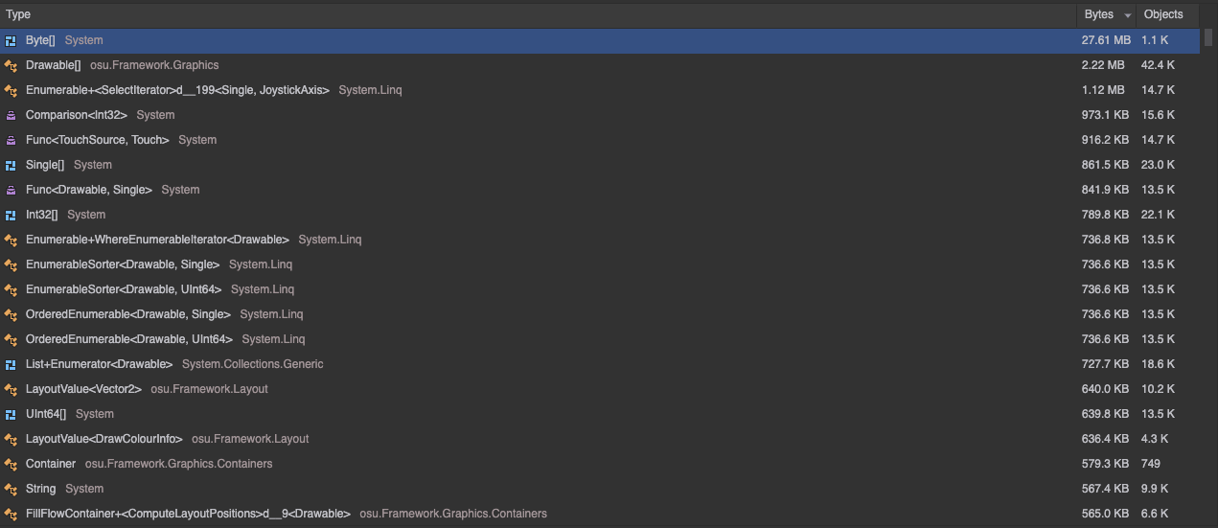Click icon beside LayoutValue<DrawColourInfo>
Image resolution: width=1218 pixels, height=528 pixels.
click(x=11, y=439)
